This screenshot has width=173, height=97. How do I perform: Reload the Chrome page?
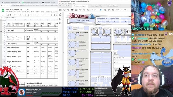(7, 6)
